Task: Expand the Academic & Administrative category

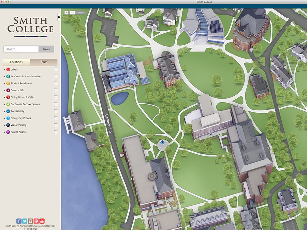Action: [x=4, y=77]
